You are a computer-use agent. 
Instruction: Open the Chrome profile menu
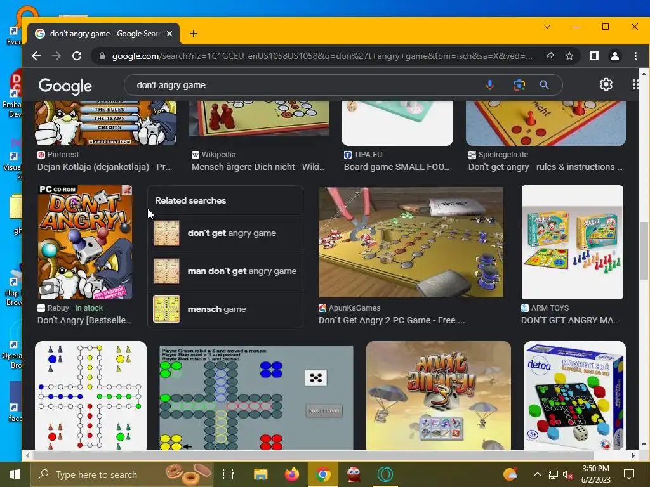[614, 56]
